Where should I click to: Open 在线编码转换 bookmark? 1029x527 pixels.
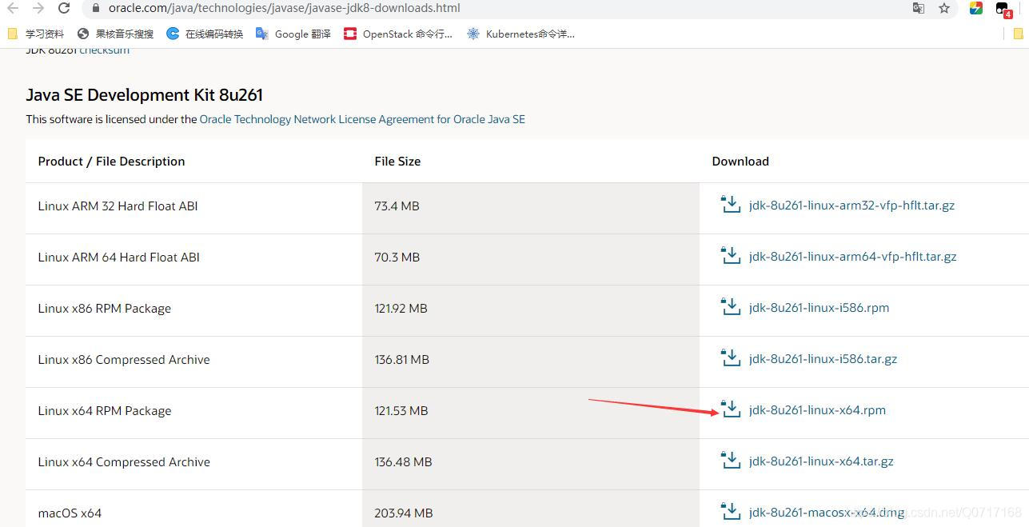[x=205, y=34]
